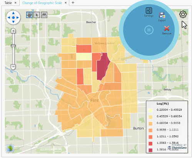Click the 0.68054 - 0.9058 legend swatch
192x158 pixels.
pyautogui.click(x=150, y=124)
